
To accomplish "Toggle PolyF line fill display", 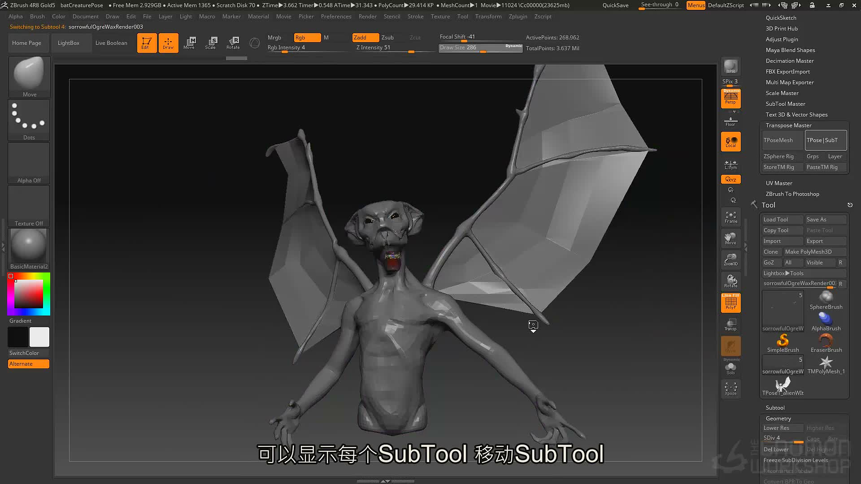I will pos(731,302).
